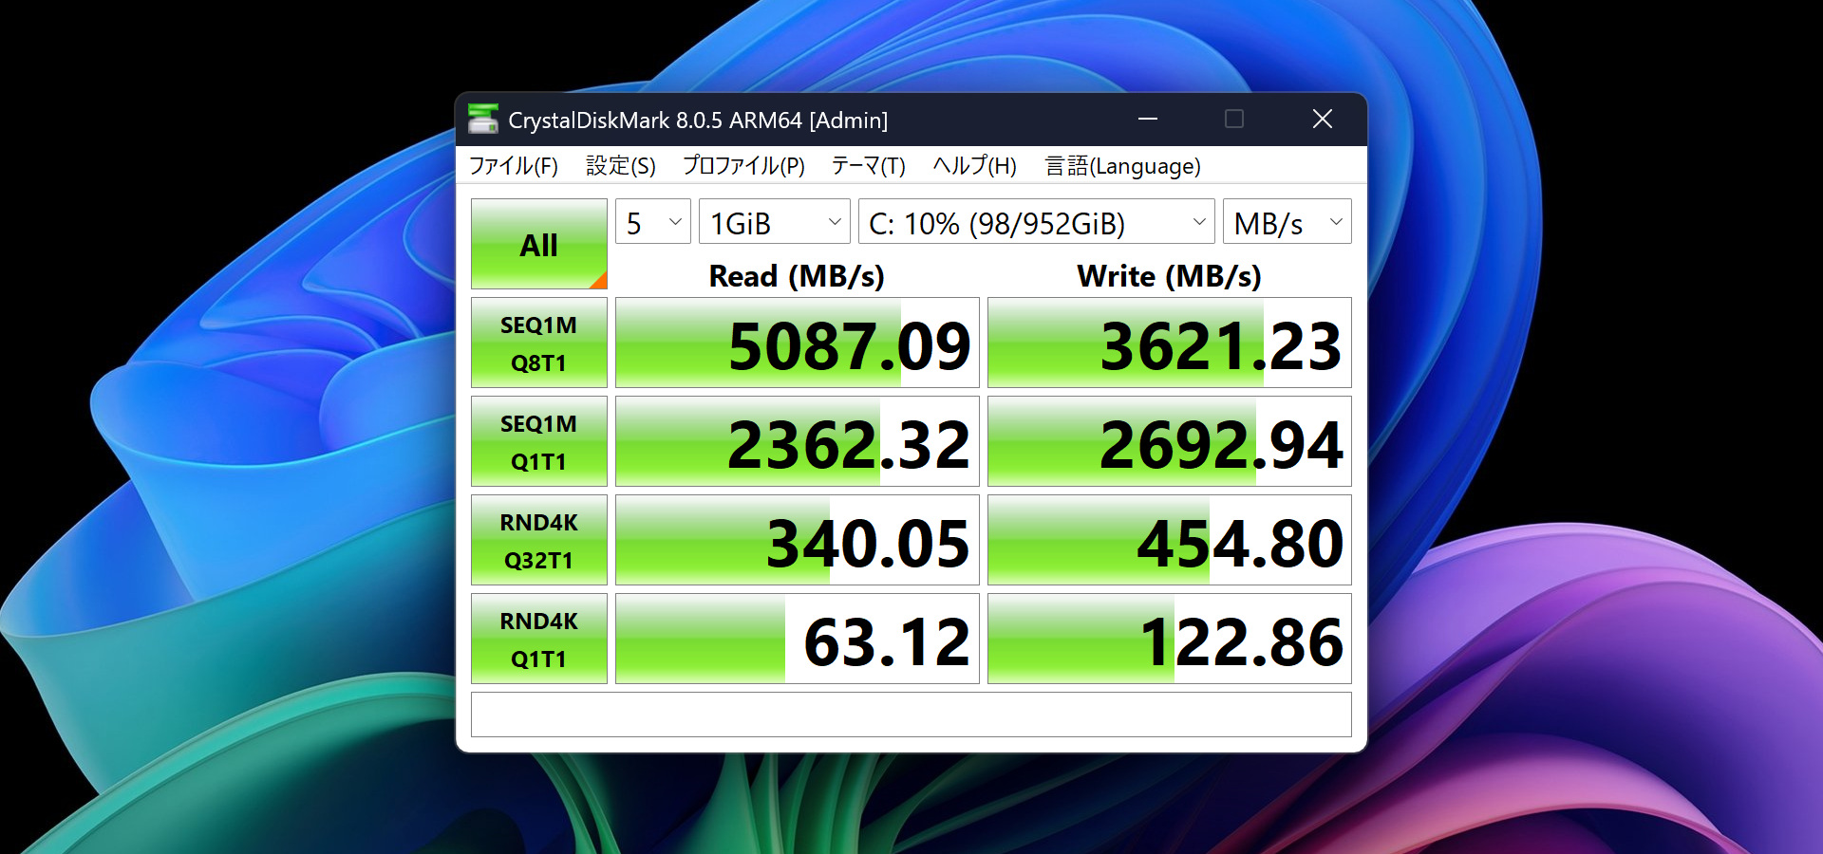The width and height of the screenshot is (1823, 854).
Task: Open the unit dropdown showing MB/s
Action: pyautogui.click(x=1287, y=222)
